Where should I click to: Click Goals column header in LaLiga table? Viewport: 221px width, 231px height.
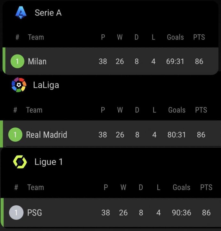[x=177, y=110]
